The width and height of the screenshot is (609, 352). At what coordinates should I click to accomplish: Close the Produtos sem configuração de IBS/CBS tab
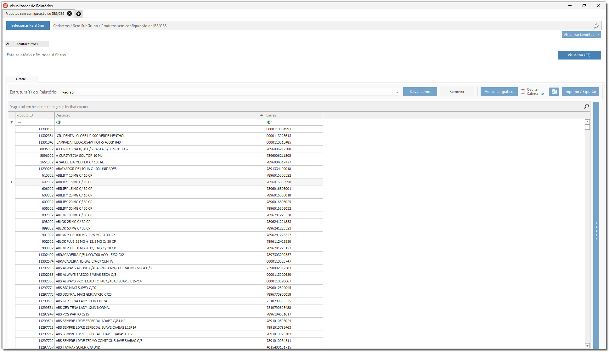[70, 14]
